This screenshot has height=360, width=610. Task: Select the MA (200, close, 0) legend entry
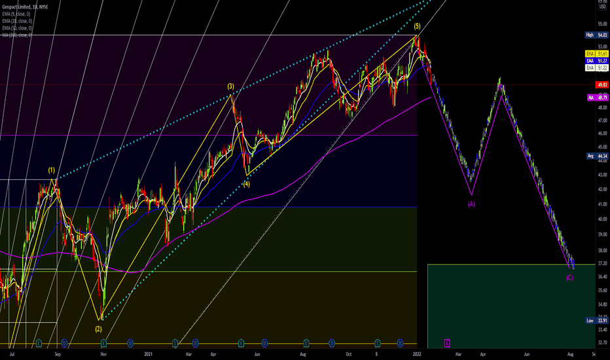click(17, 35)
